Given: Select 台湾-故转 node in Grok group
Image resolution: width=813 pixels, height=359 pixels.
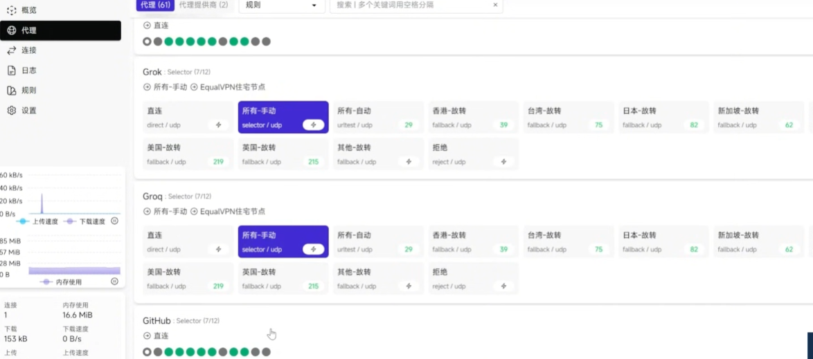Looking at the screenshot, I should tap(569, 117).
